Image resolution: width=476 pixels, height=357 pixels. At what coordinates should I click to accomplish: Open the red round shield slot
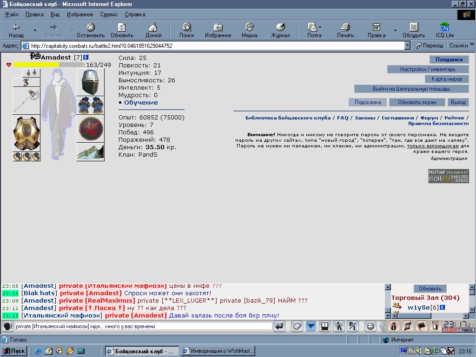tap(91, 128)
